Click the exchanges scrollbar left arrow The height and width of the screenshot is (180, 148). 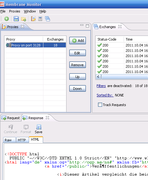(x=98, y=77)
